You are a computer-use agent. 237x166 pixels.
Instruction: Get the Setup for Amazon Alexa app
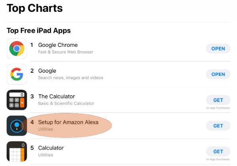point(218,126)
